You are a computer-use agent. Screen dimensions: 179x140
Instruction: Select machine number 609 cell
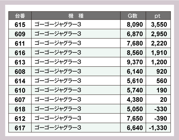(20, 34)
